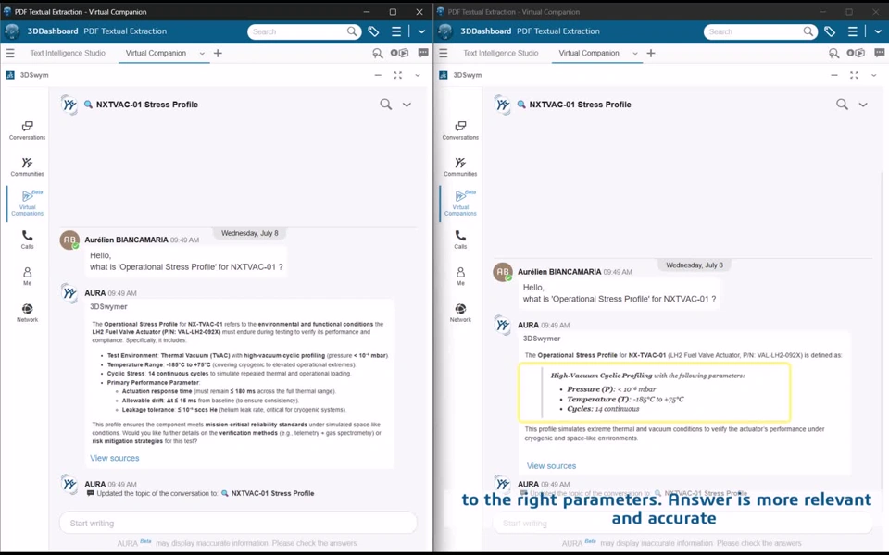Screen dimensions: 889x555
Task: Open Calls in left window sidebar
Action: 27,240
